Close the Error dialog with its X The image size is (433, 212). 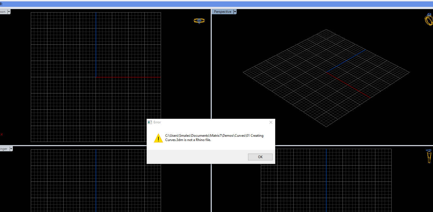pyautogui.click(x=271, y=122)
